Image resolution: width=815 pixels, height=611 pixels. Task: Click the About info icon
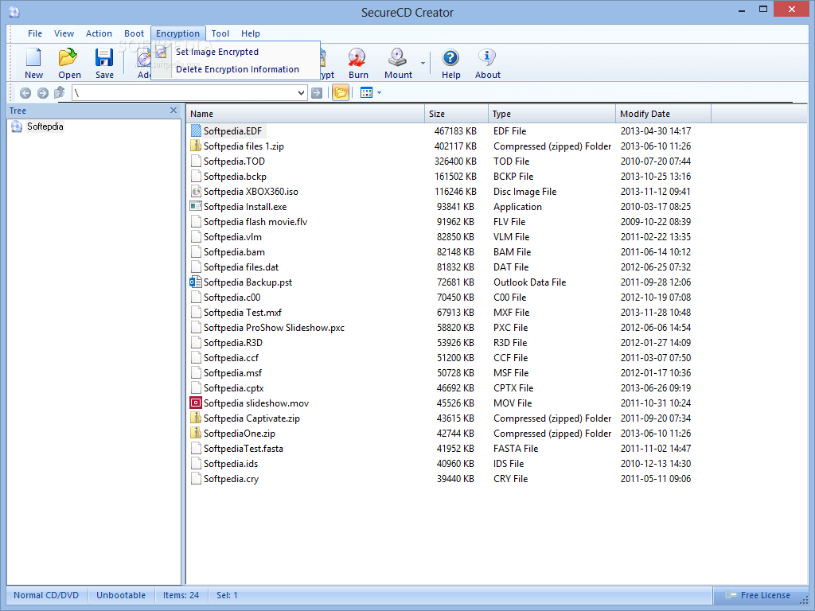point(487,57)
